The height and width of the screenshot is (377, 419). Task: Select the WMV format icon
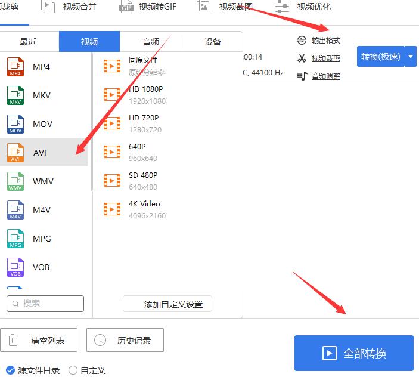click(15, 181)
